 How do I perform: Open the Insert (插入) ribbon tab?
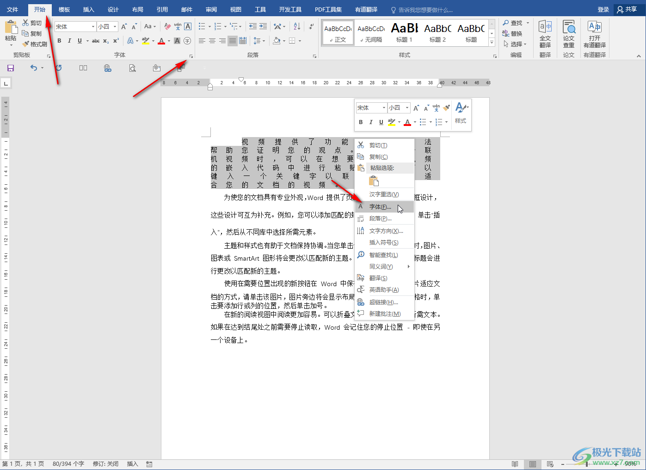pos(88,9)
